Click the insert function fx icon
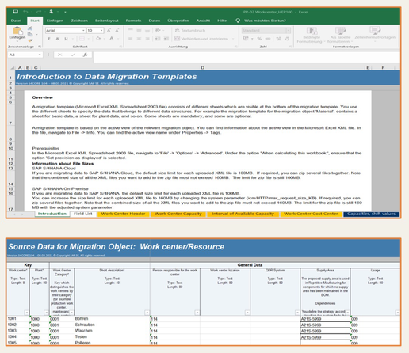The height and width of the screenshot is (353, 409). 85,55
